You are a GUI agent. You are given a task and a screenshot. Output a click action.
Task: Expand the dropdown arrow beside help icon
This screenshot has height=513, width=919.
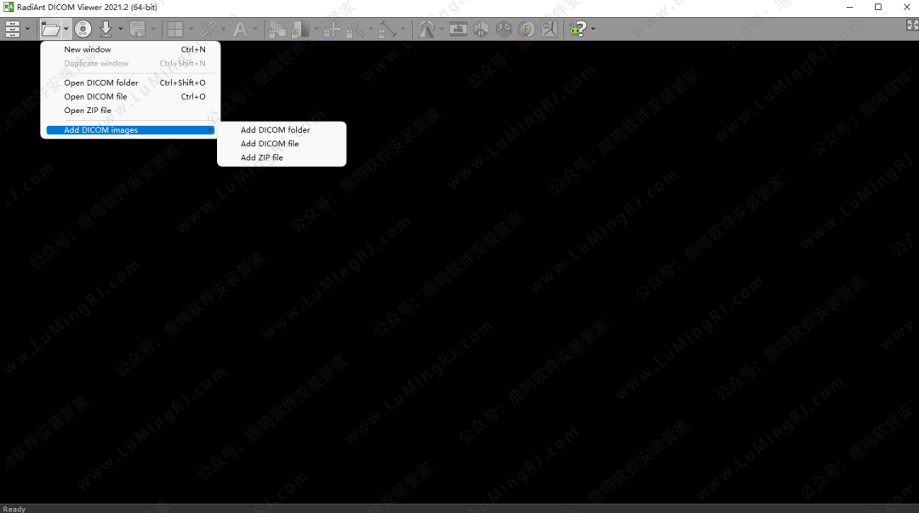click(x=593, y=29)
